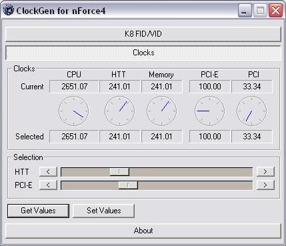Click the HTT slider right arrow
This screenshot has height=246, width=286.
tap(265, 172)
